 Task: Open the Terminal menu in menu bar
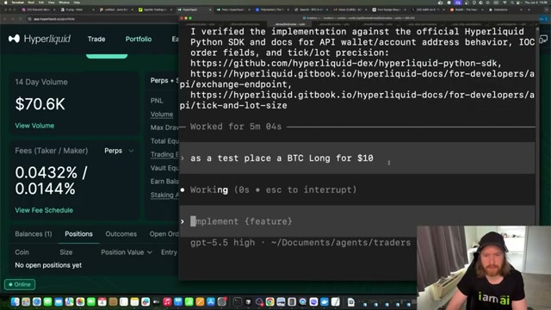point(17,3)
